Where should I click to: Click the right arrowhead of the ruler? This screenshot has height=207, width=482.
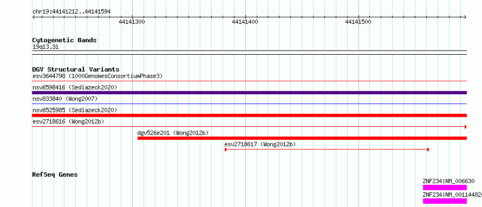point(465,17)
